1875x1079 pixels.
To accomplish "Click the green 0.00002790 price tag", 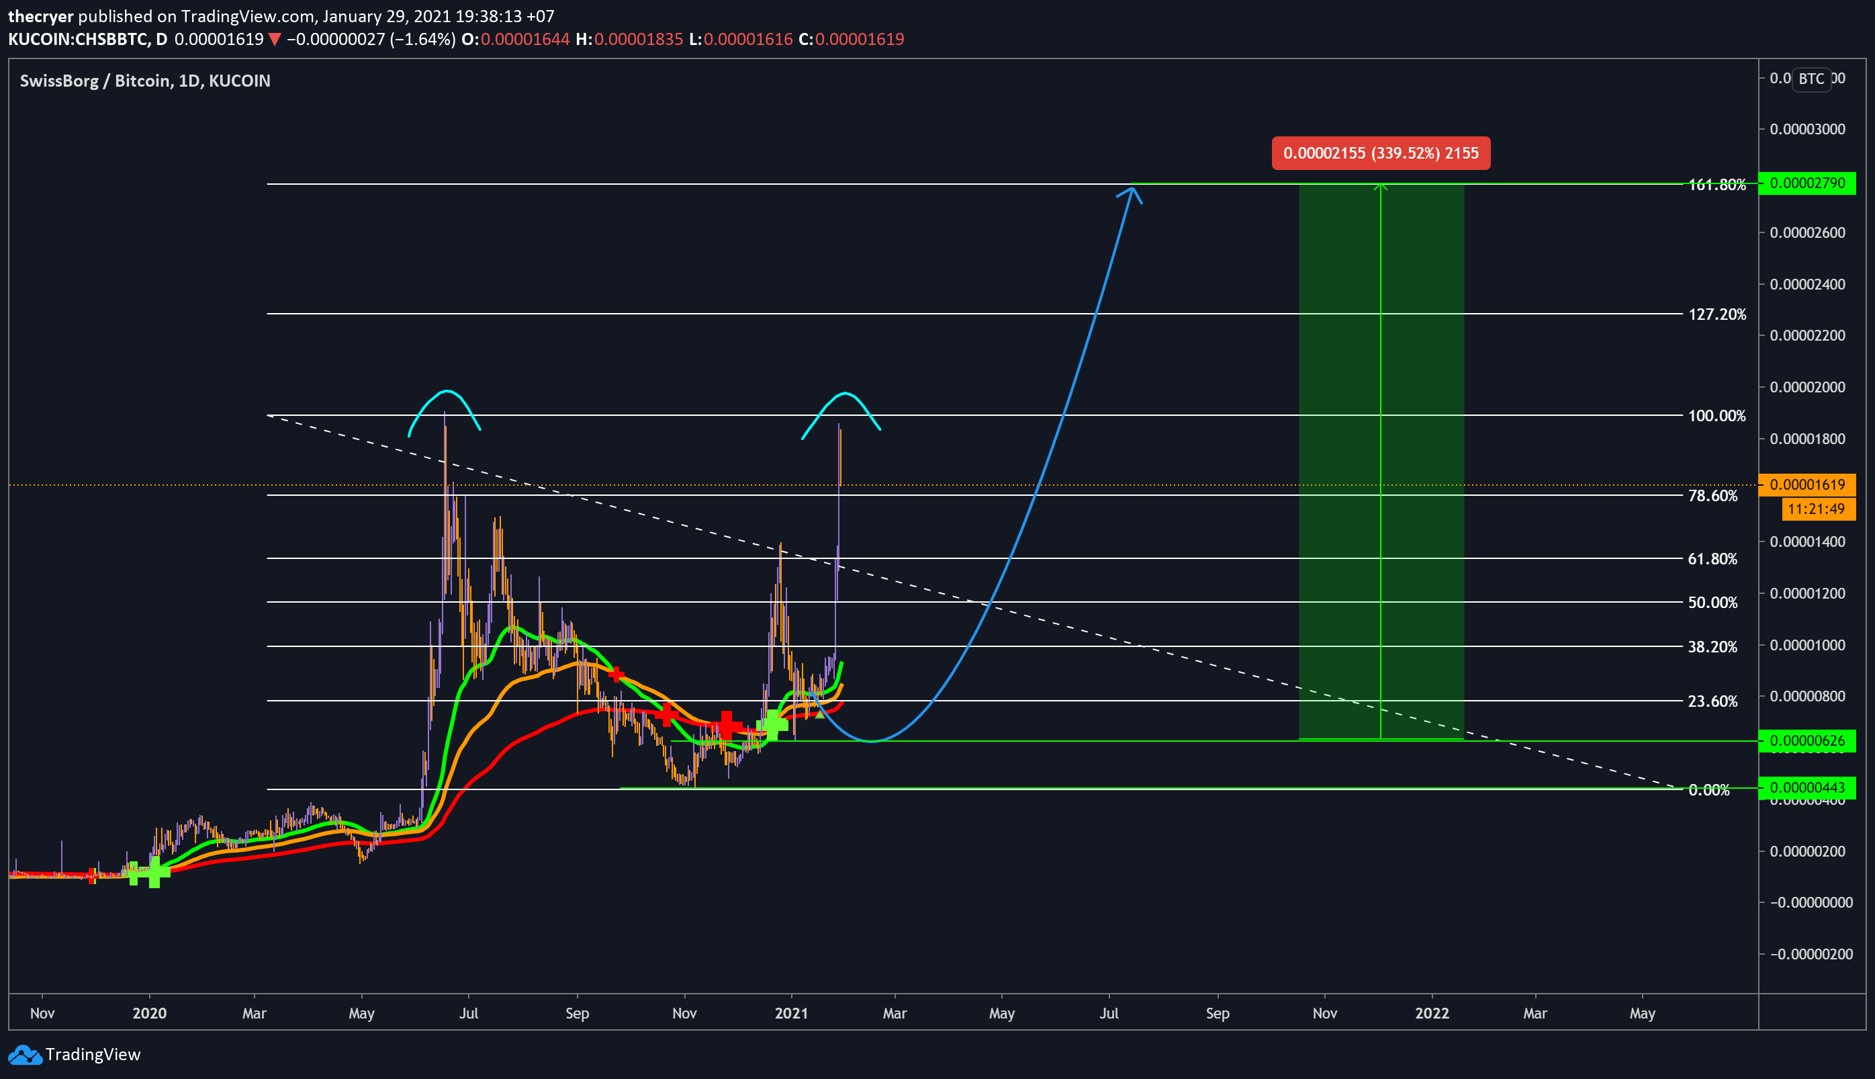I will (1807, 183).
